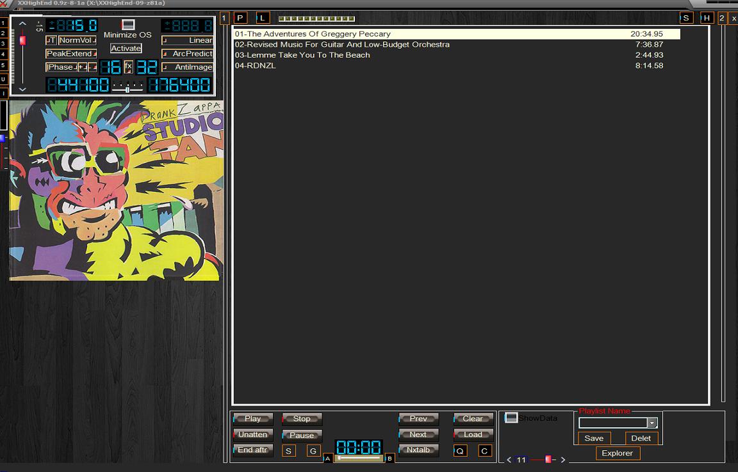
Task: Click the volume up arrow
Action: tap(22, 24)
